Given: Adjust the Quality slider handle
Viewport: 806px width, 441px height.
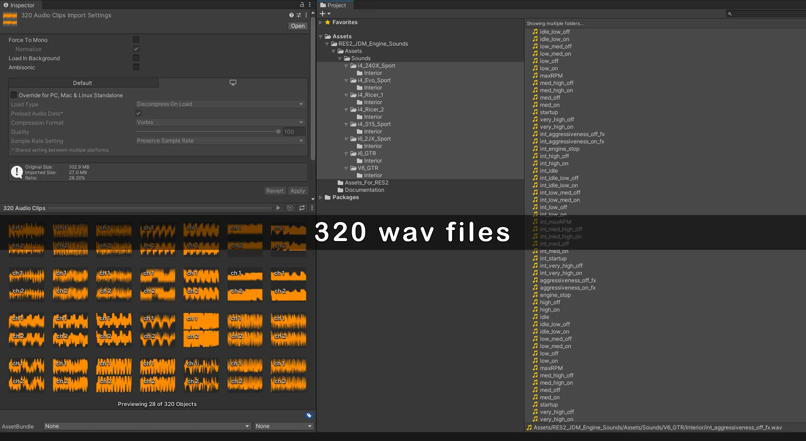Looking at the screenshot, I should click(278, 132).
